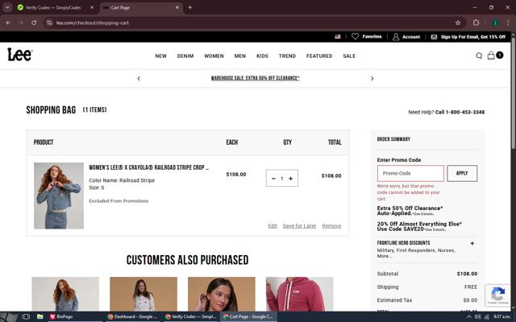View site information icon in address bar
Viewport: 516px width, 322px height.
pyautogui.click(x=49, y=23)
